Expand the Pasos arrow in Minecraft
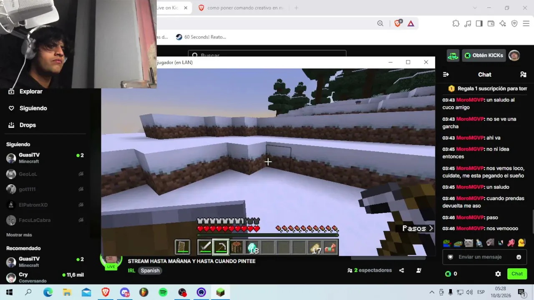Image resolution: width=534 pixels, height=300 pixels. pyautogui.click(x=431, y=228)
